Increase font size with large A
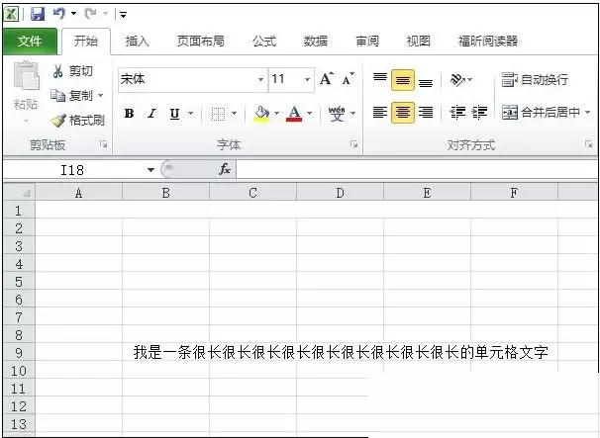 [327, 79]
